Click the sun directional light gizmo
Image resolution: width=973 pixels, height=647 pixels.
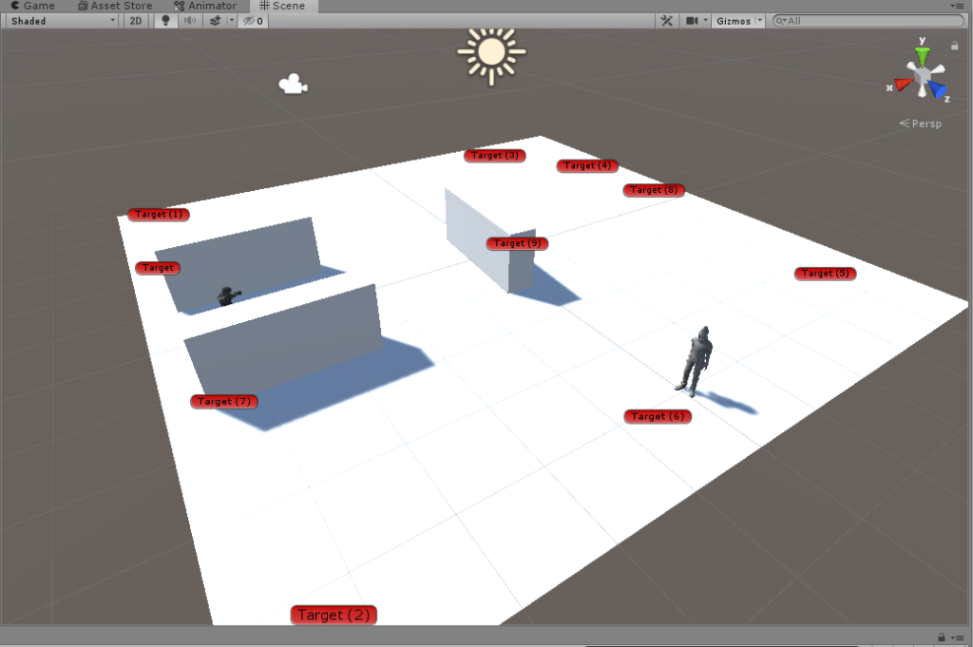click(490, 53)
